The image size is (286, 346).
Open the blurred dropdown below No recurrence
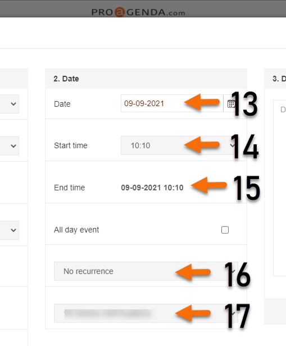[146, 313]
